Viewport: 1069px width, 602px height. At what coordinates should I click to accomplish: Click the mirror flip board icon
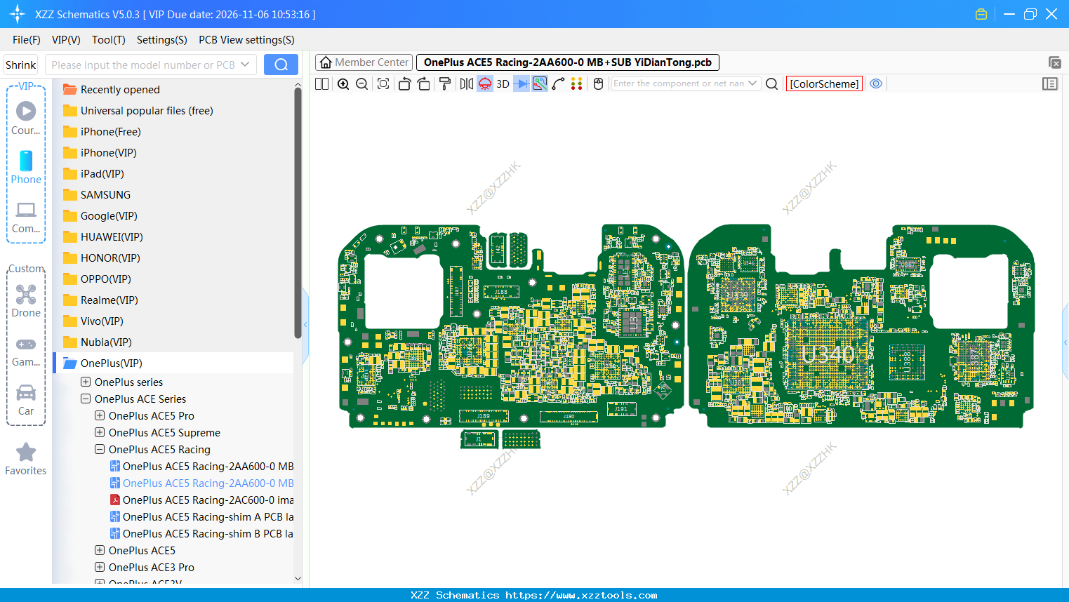(466, 84)
